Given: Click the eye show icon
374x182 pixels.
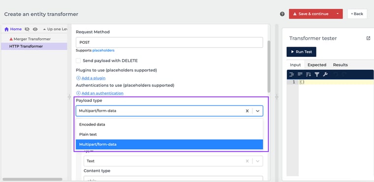Looking at the screenshot, I should coord(35,29).
